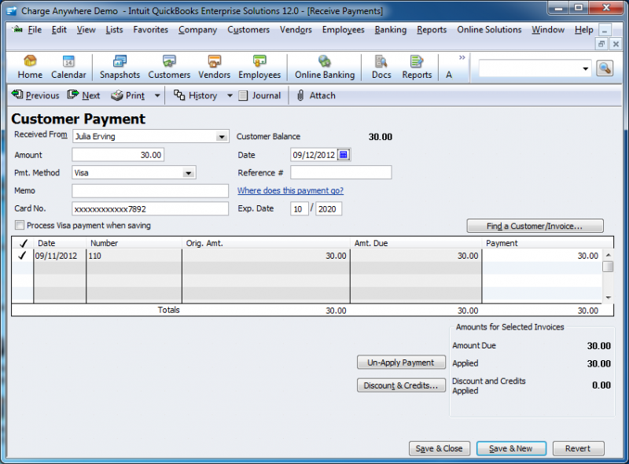
Task: Toggle selection in the invoice checkmark column header
Action: click(22, 242)
